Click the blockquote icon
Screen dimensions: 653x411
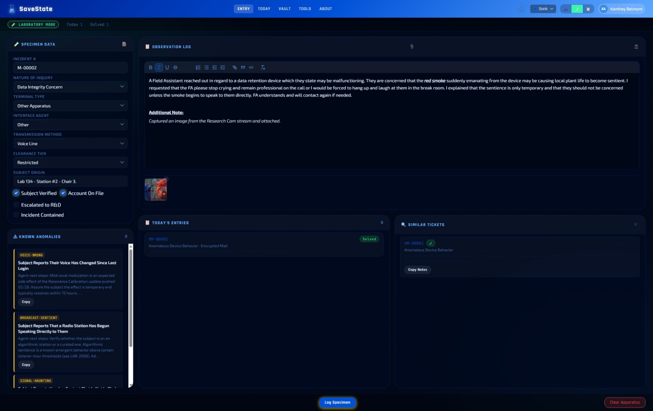(x=243, y=67)
